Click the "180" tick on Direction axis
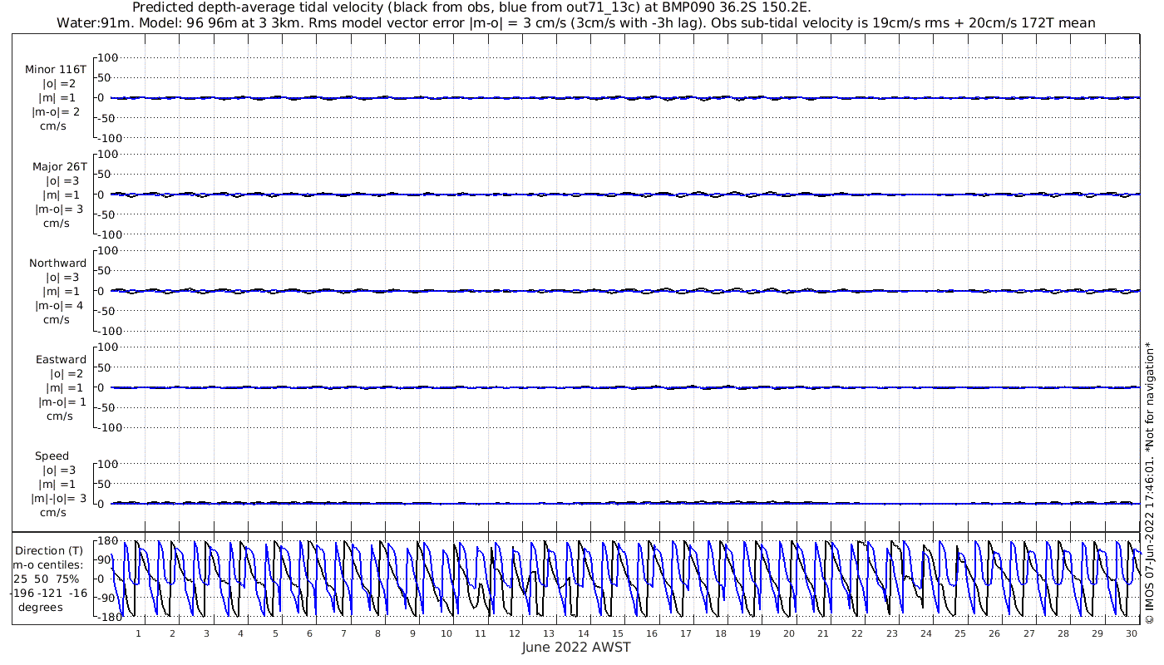The image size is (1164, 665). [x=106, y=540]
